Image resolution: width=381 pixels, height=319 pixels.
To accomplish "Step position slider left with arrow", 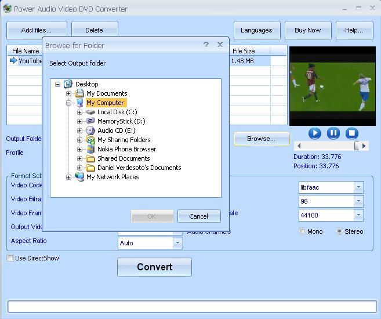I will point(299,146).
